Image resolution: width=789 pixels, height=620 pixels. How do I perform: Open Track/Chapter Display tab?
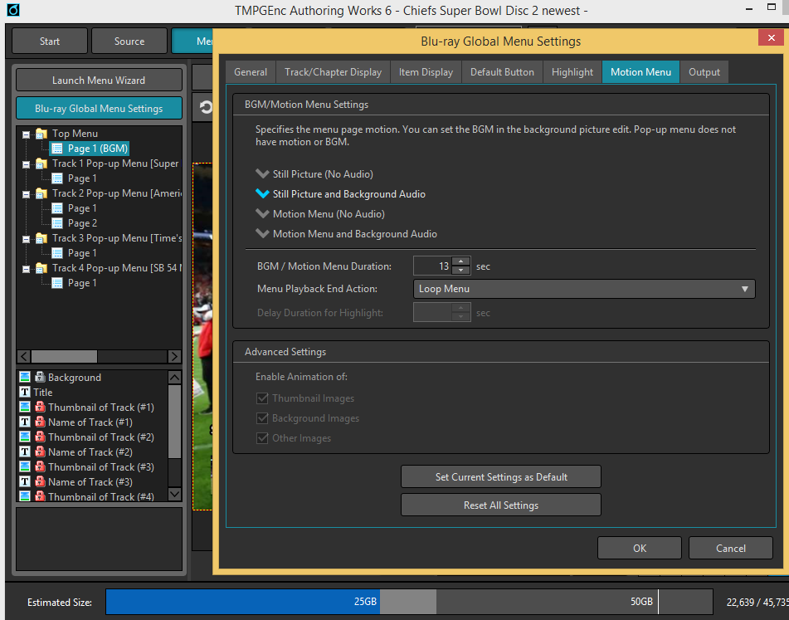click(x=334, y=72)
